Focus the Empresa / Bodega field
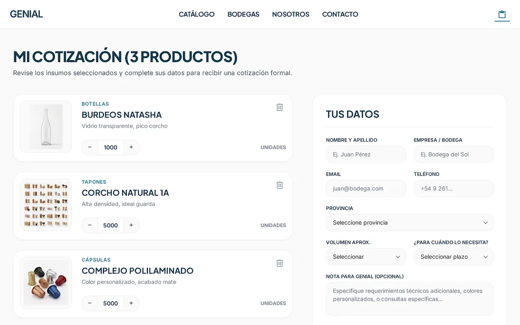The width and height of the screenshot is (520, 325). [454, 154]
